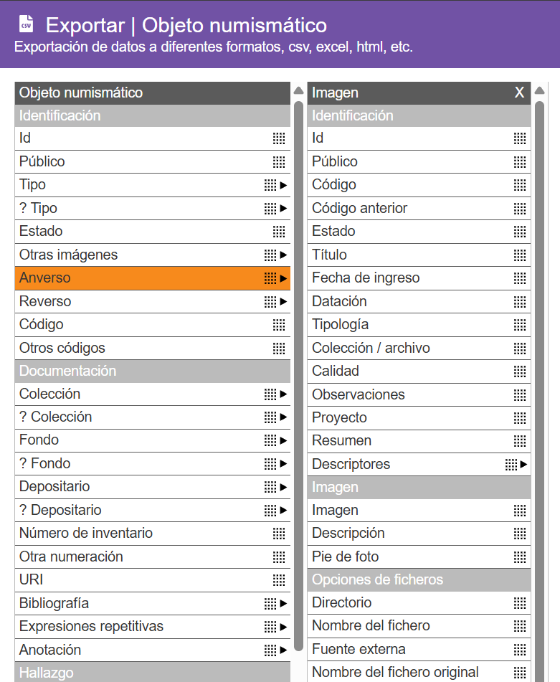Click grid icon on Nombre del fichero row

tap(520, 626)
